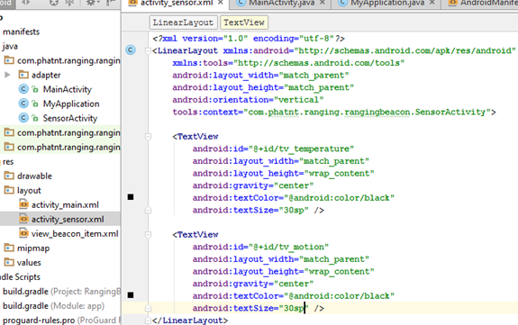Screen dimensions: 518x325
Task: Open the AndroidManifest editor tab
Action: (488, 3)
